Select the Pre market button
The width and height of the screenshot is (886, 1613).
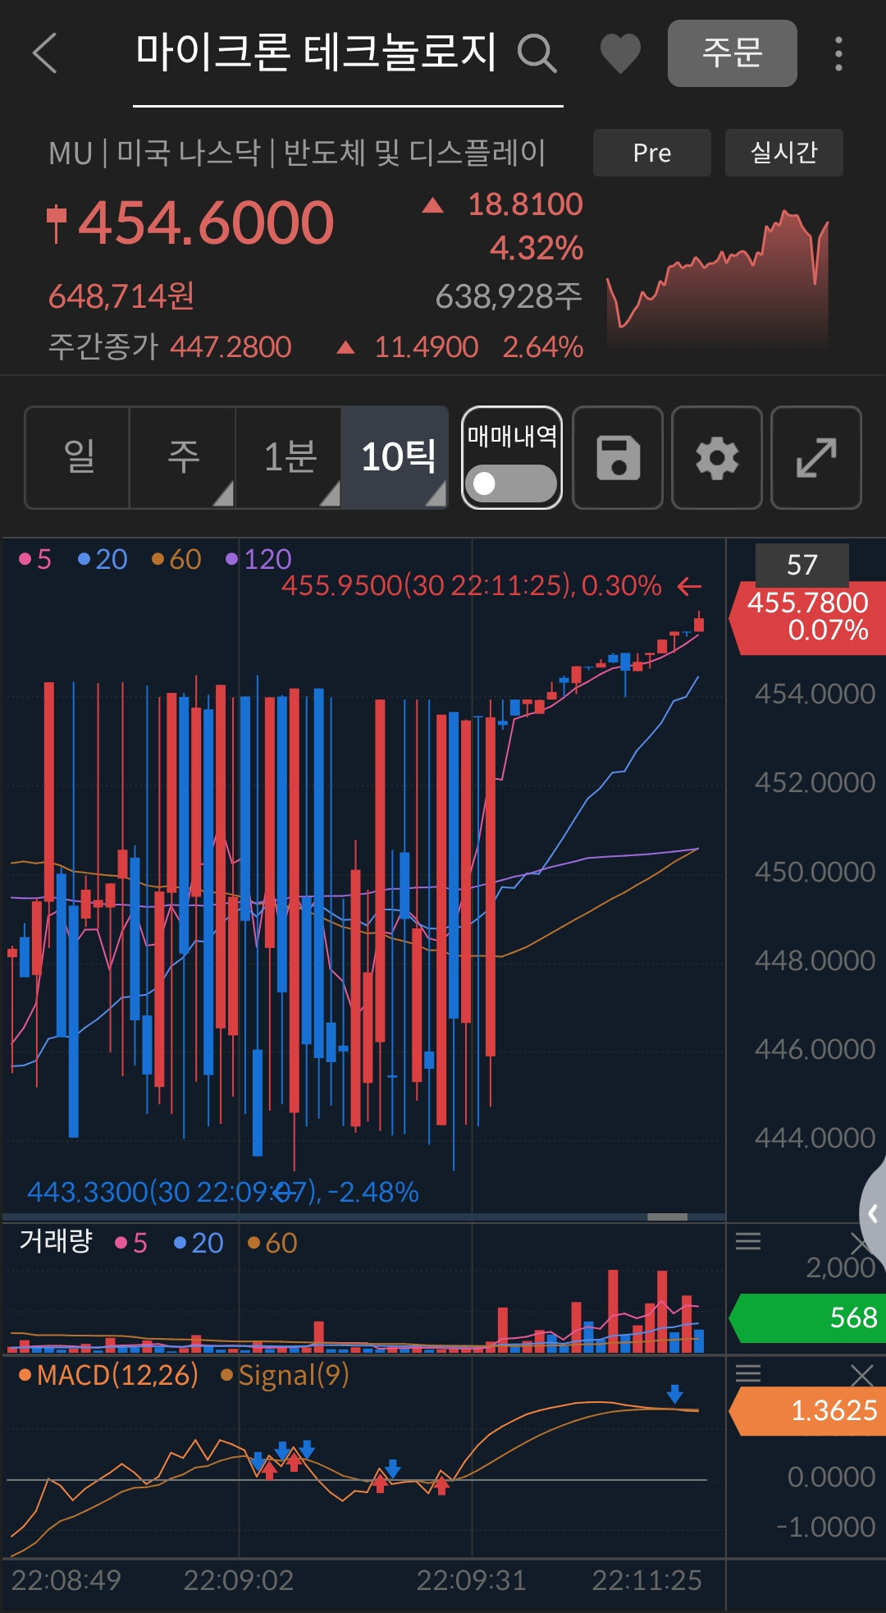tap(651, 153)
